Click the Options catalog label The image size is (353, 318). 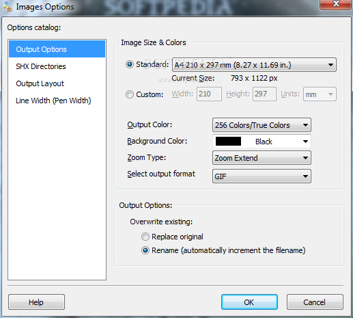(x=34, y=27)
